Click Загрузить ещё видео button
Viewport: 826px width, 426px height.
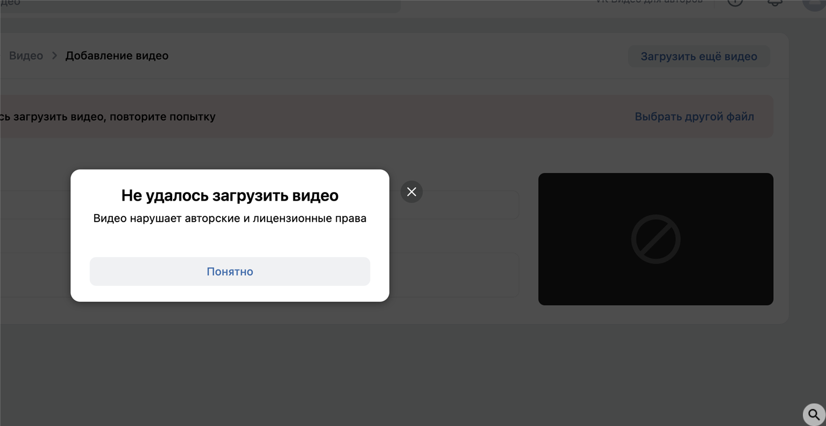[x=699, y=56]
